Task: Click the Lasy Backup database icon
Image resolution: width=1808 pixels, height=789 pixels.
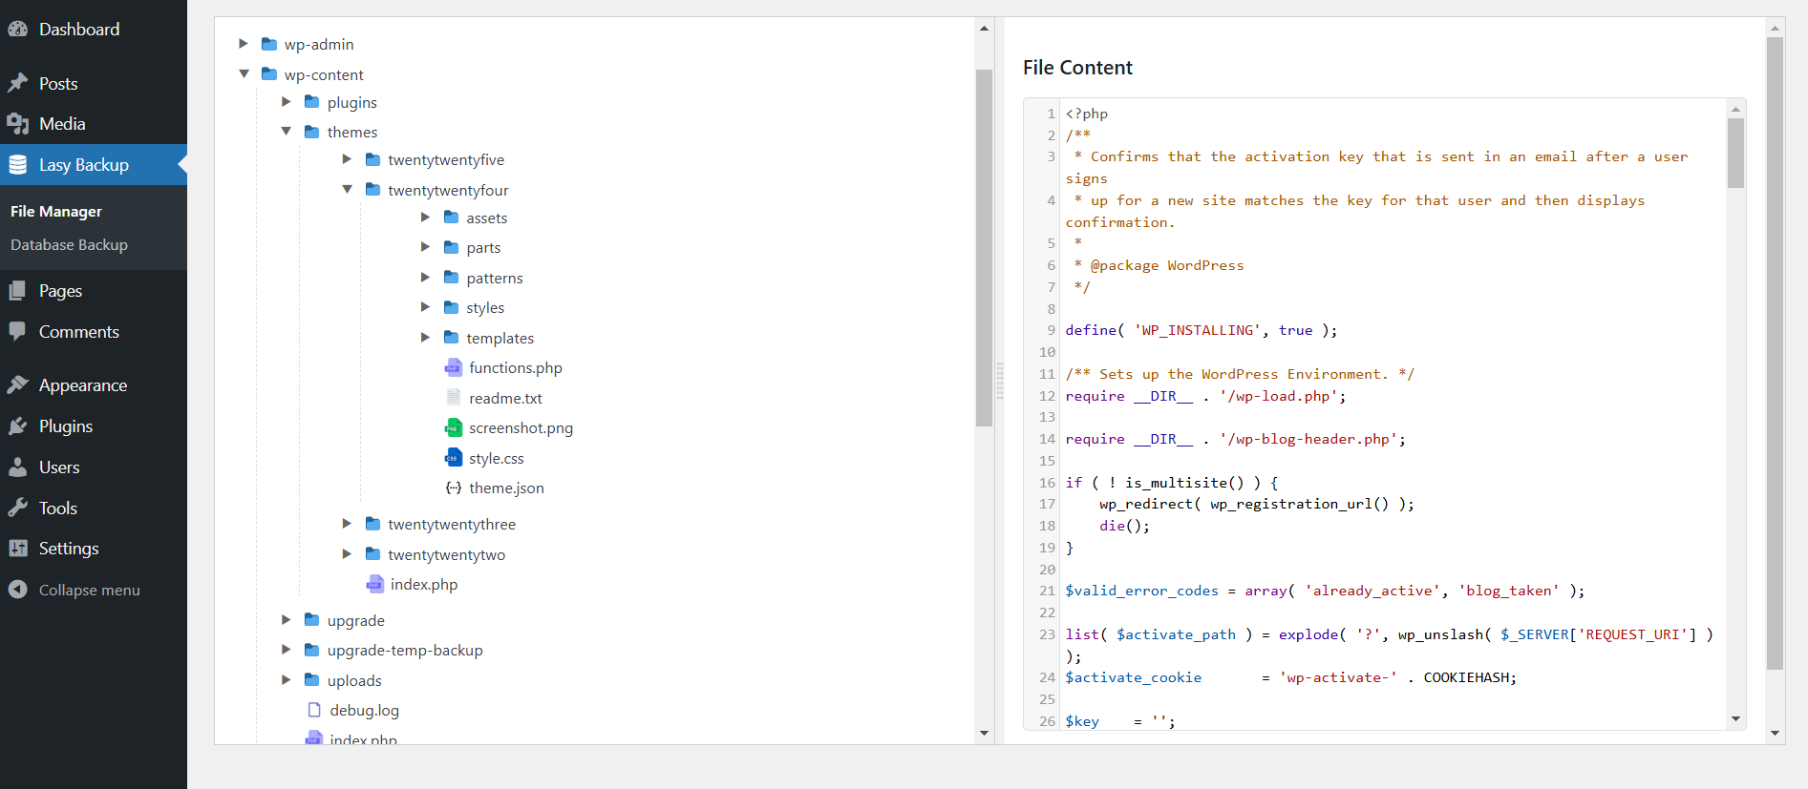Action: [17, 165]
